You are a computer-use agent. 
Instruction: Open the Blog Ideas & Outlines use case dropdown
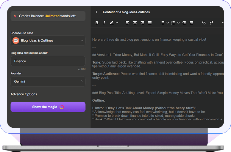click(48, 41)
